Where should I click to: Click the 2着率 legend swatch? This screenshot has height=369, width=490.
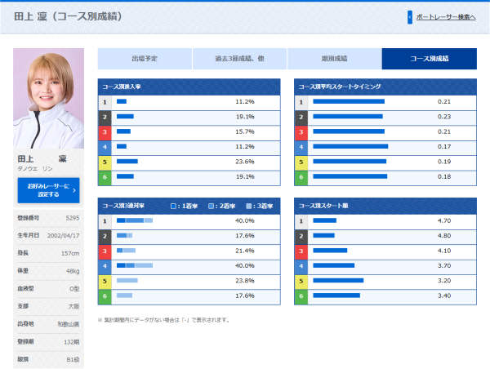pos(211,207)
